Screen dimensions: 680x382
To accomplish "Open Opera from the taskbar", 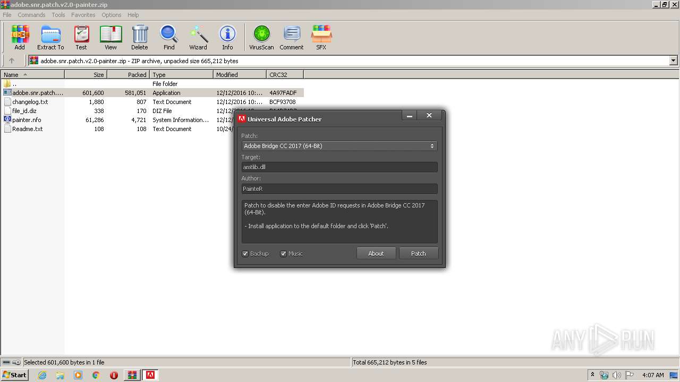I will [x=114, y=375].
